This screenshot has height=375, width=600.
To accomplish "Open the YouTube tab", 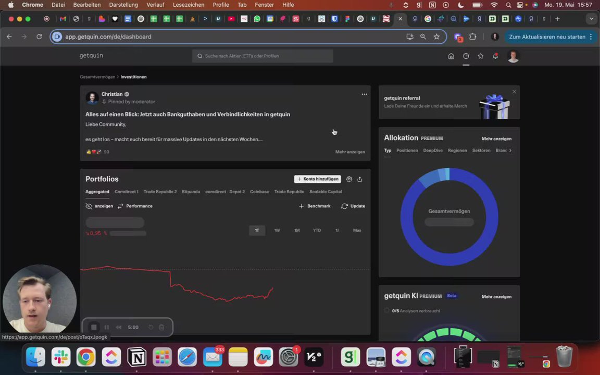I will click(231, 19).
